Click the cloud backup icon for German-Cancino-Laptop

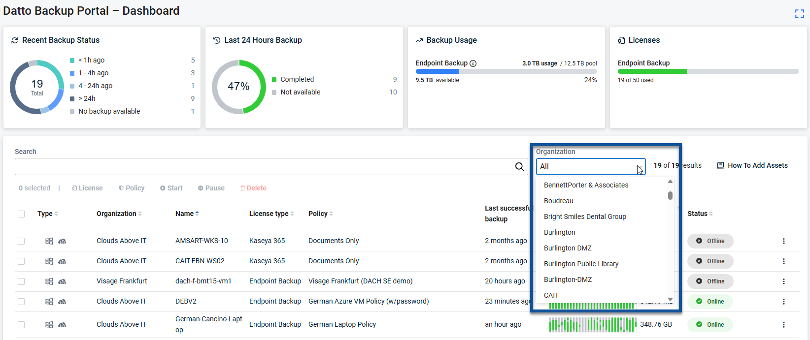[62, 325]
